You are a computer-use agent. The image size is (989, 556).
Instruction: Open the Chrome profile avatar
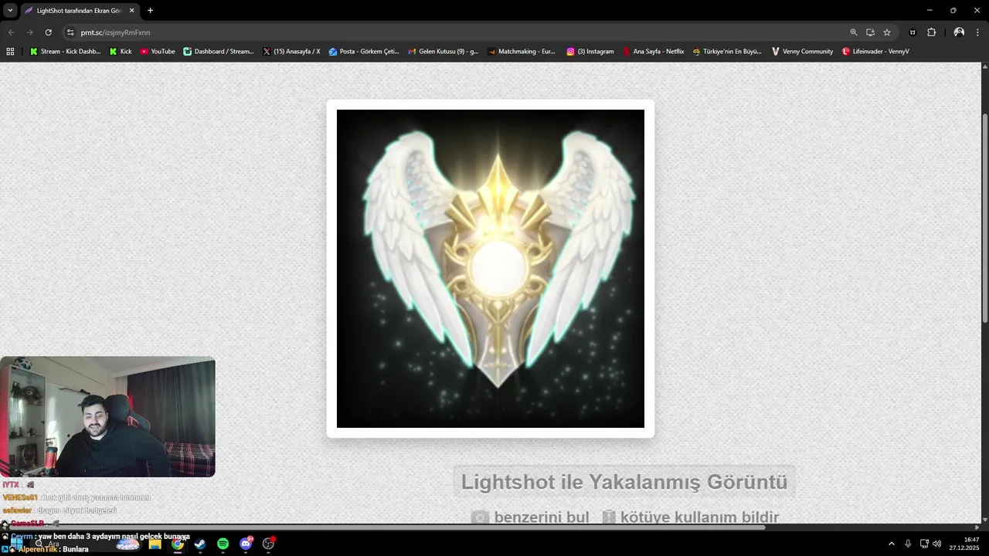(x=959, y=32)
